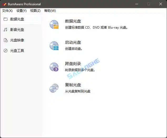Open the 复制光盘 task title
The image size is (167, 138).
coord(73,85)
